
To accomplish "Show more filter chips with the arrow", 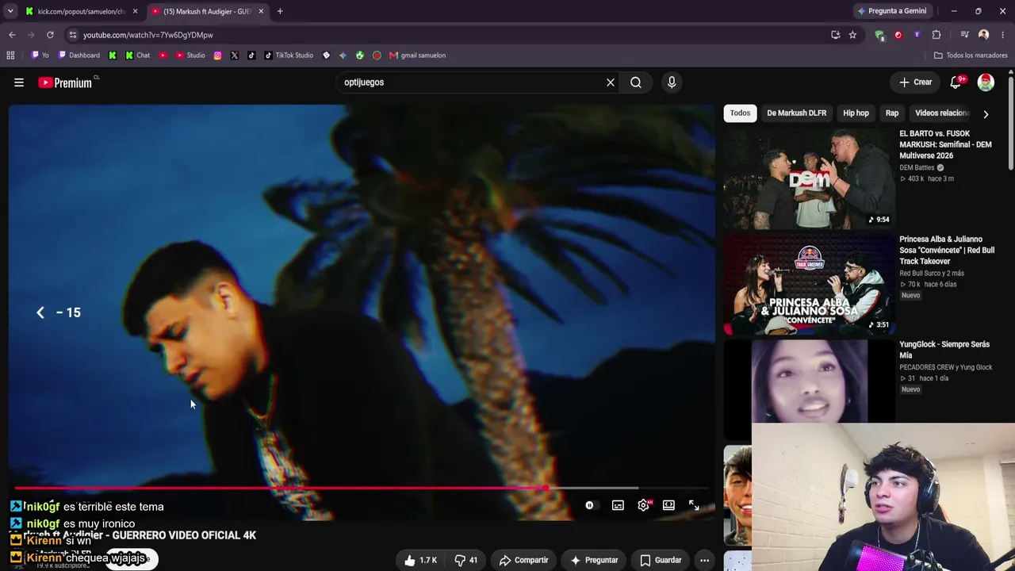I will click(x=986, y=114).
